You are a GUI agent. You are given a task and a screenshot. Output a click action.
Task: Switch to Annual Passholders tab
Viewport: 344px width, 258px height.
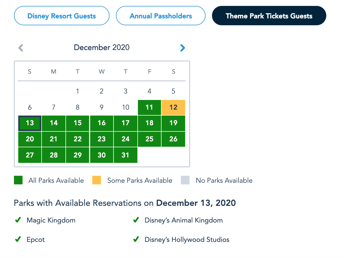click(x=160, y=16)
